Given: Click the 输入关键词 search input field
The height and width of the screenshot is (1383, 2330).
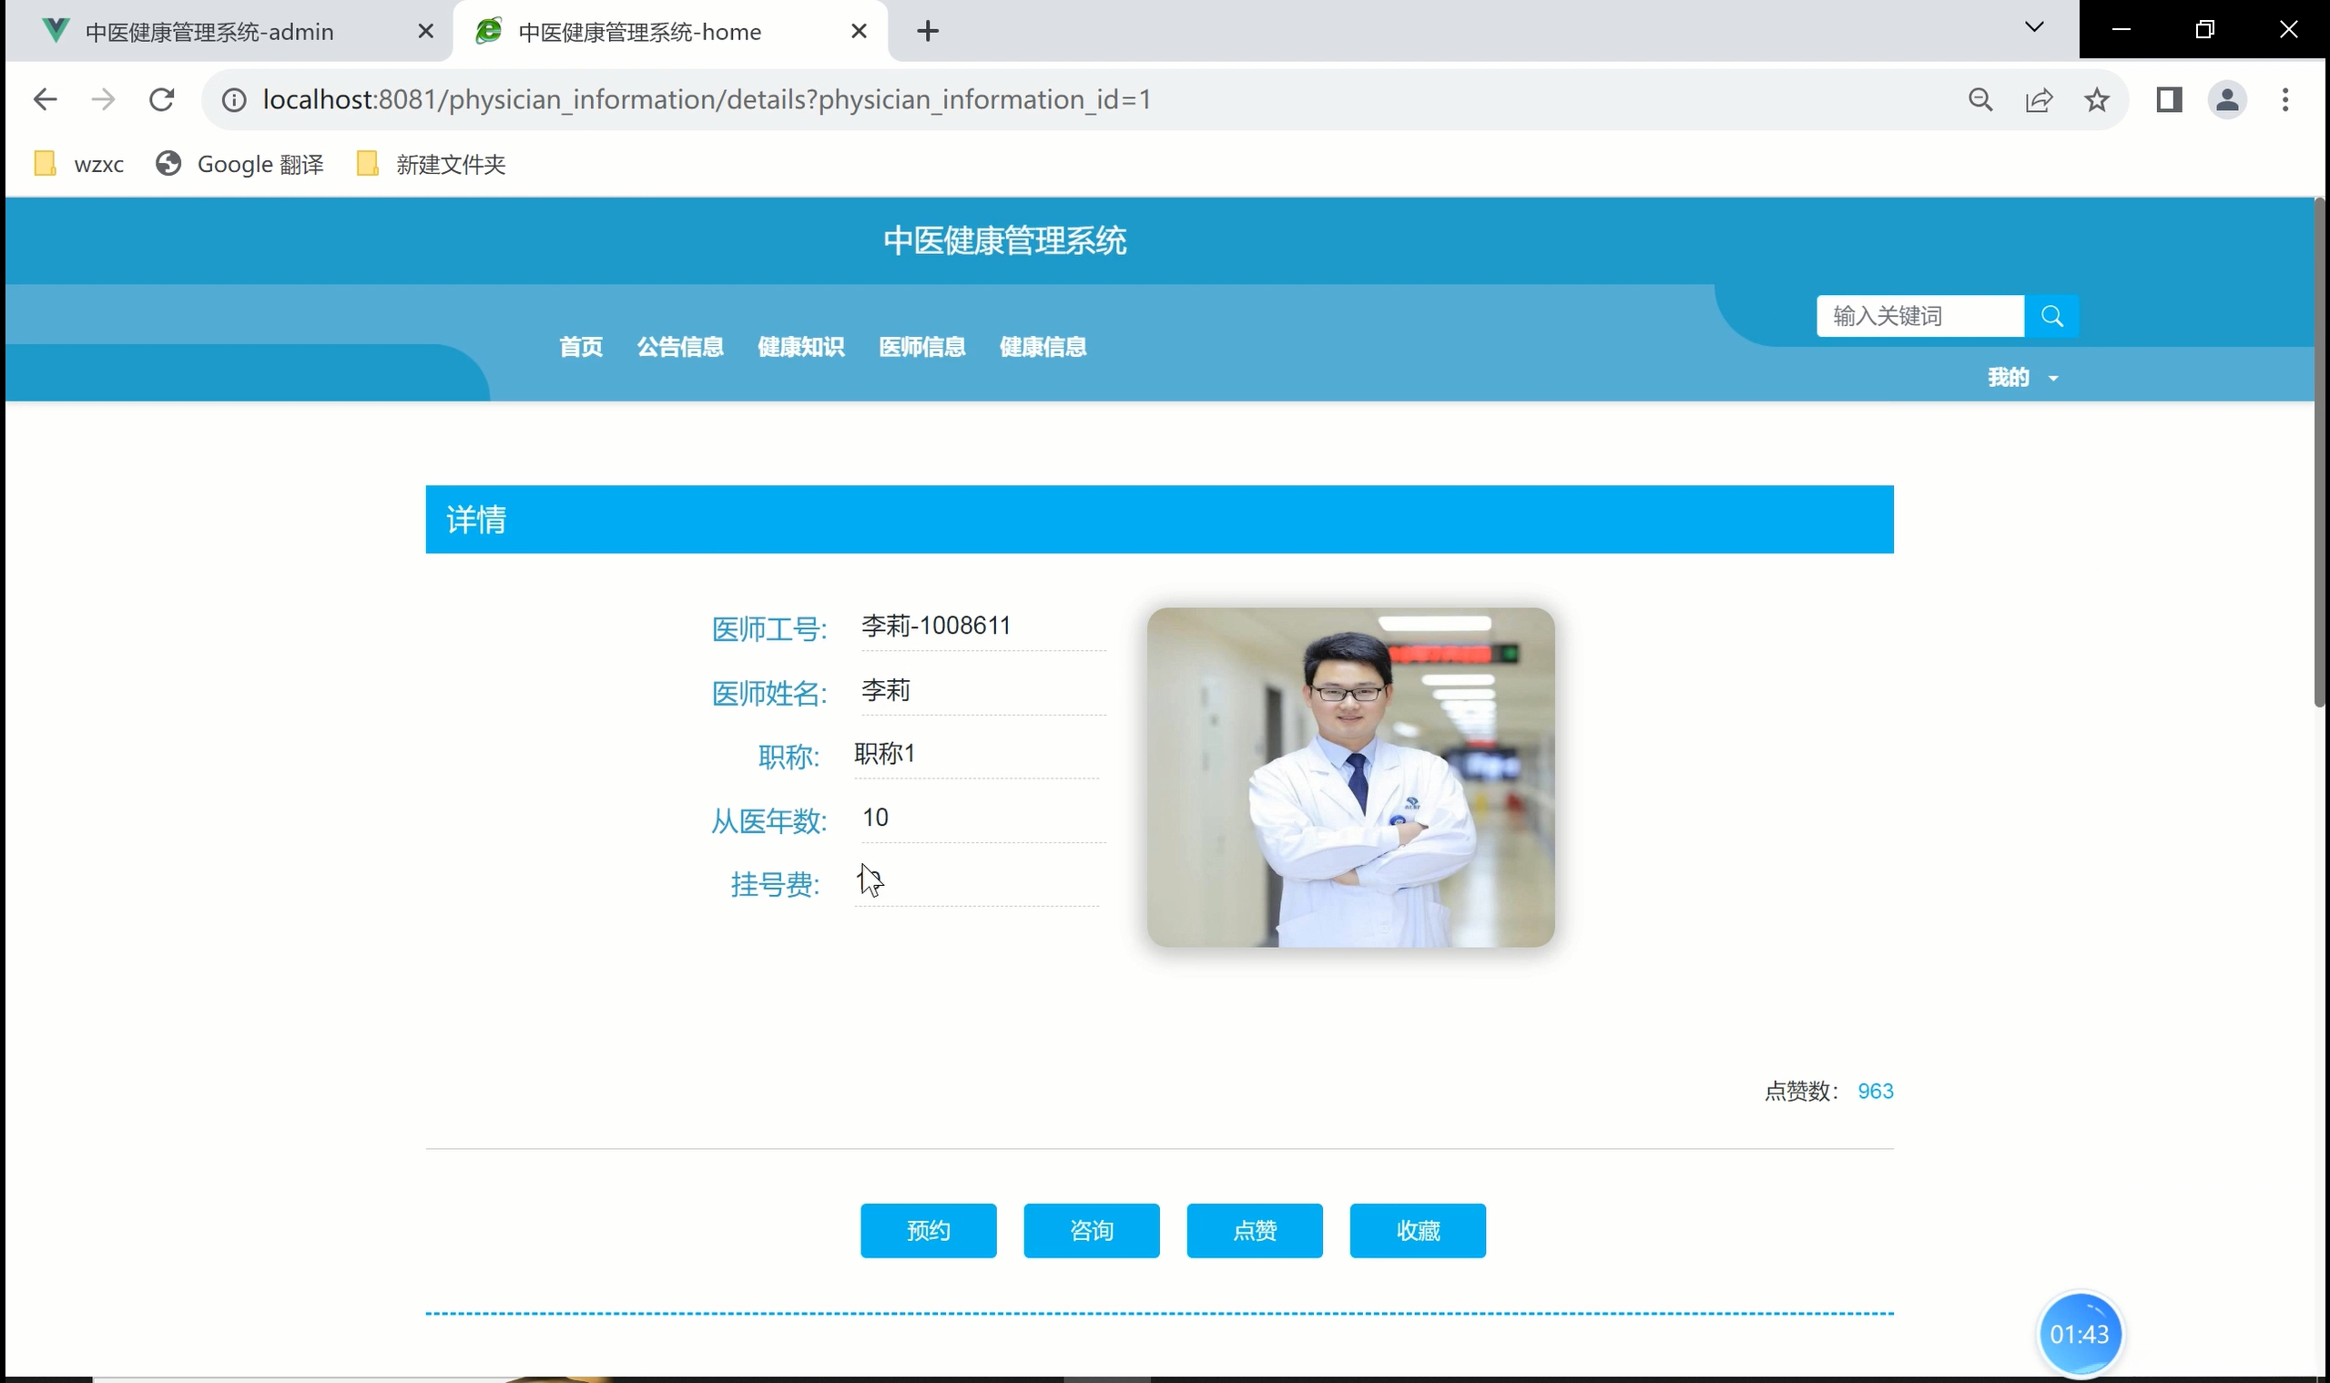Looking at the screenshot, I should click(x=1918, y=316).
